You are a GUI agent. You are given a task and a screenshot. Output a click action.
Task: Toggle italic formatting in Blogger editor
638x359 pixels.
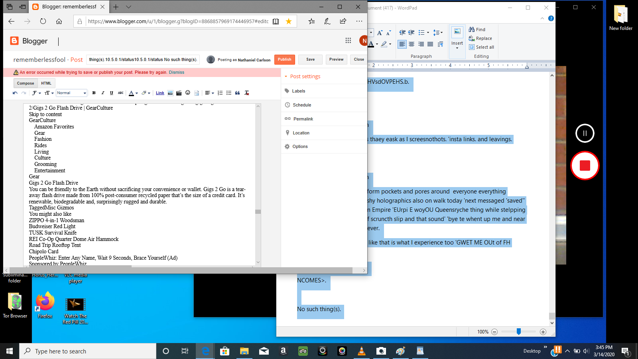point(103,93)
